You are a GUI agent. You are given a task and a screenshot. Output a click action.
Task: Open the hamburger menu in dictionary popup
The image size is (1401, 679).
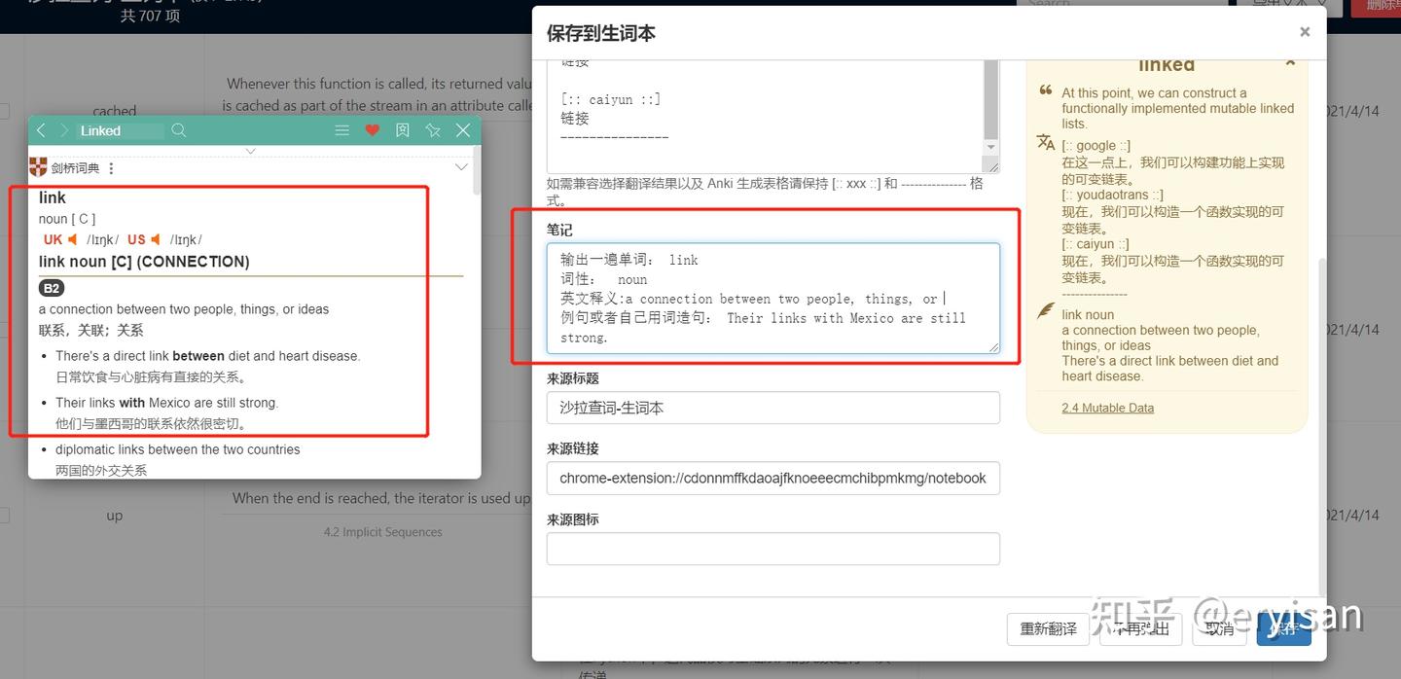(341, 129)
